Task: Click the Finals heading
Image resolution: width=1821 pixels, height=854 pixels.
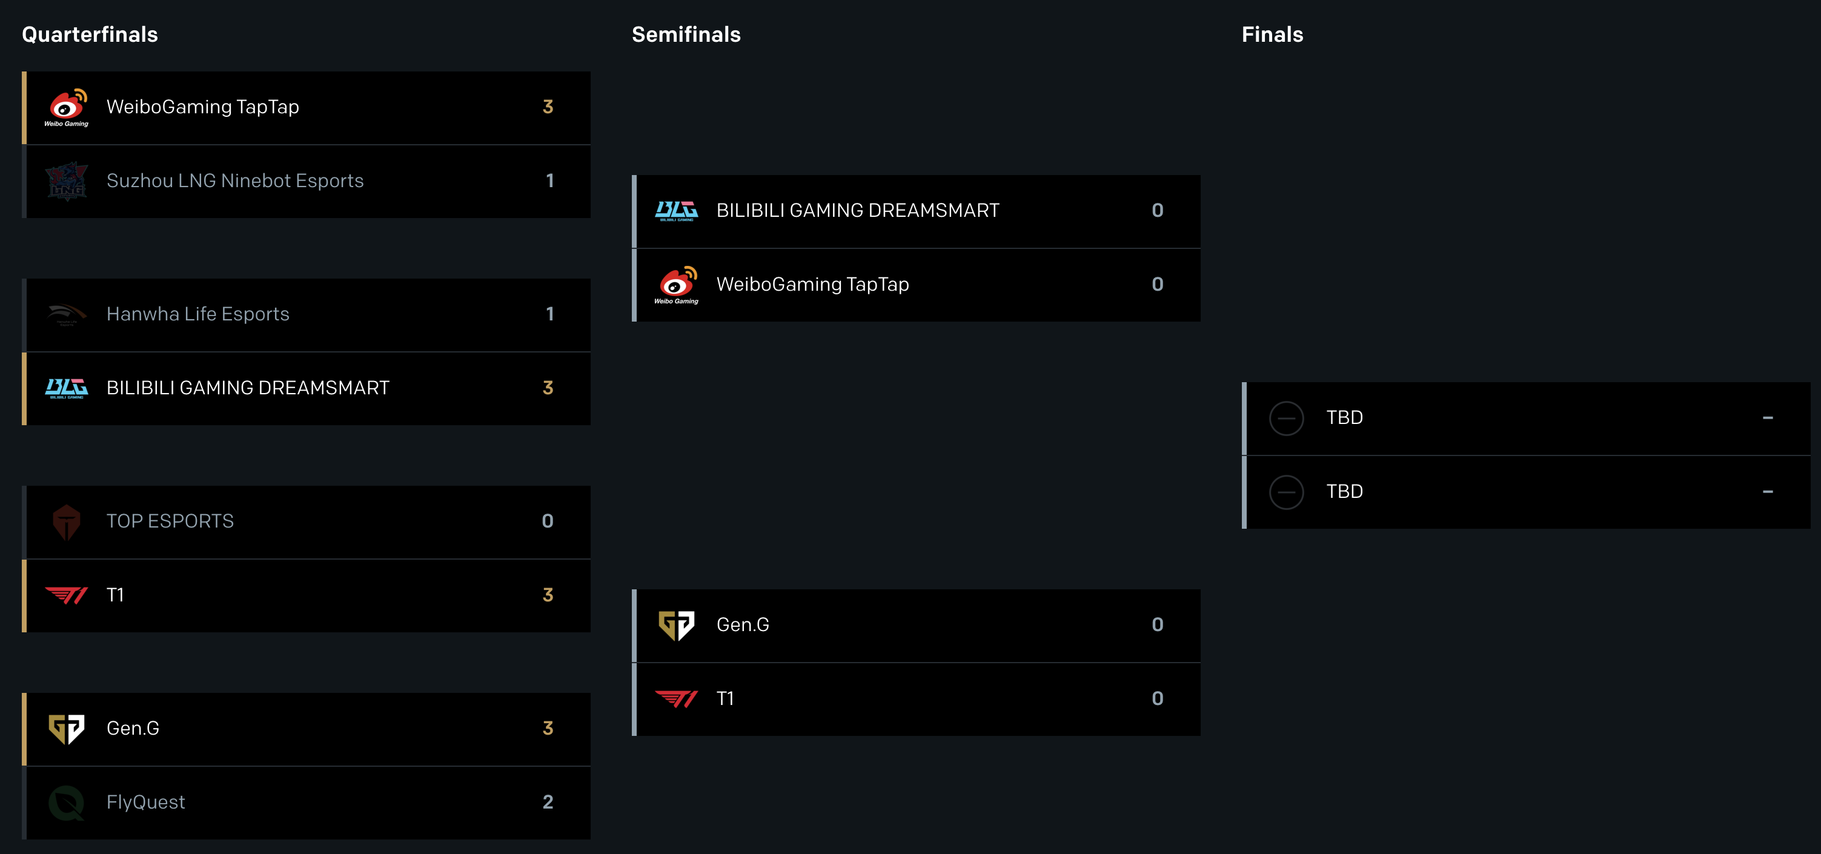Action: point(1272,34)
